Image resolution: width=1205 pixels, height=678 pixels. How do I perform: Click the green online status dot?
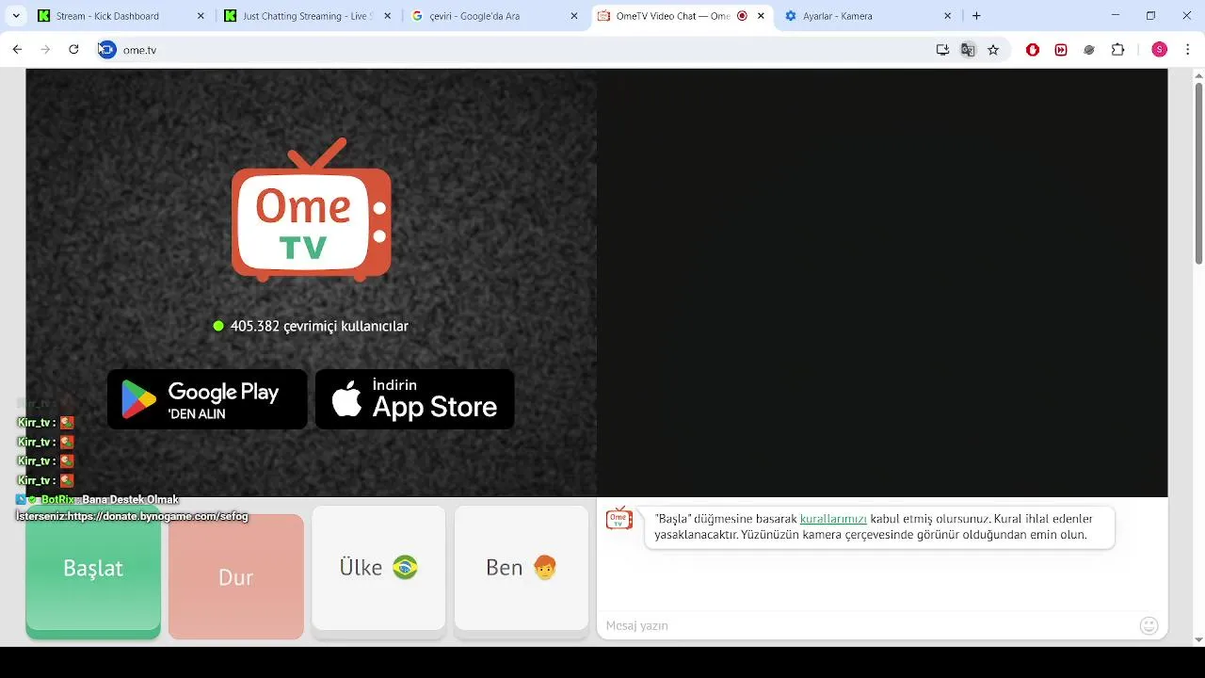click(218, 326)
